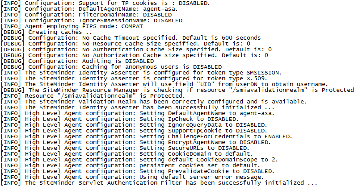
Task: Click the log line about TP cookies DISABLED
Action: coord(105,3)
